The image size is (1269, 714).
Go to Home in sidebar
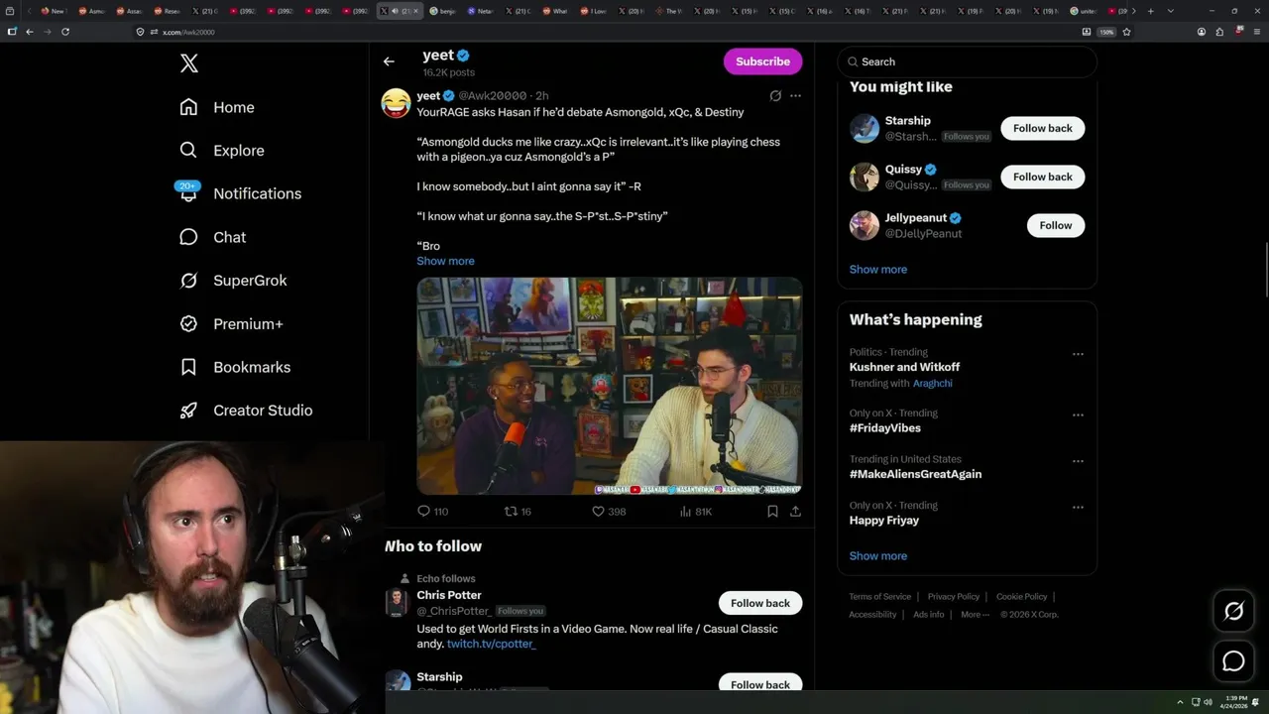(x=217, y=107)
